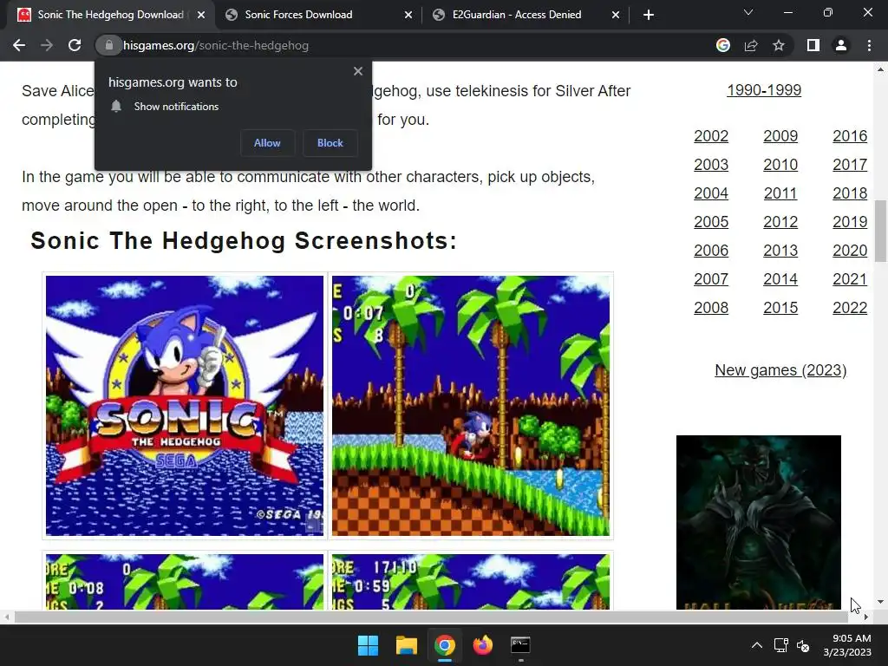Open a new browser tab
888x666 pixels.
tap(649, 15)
